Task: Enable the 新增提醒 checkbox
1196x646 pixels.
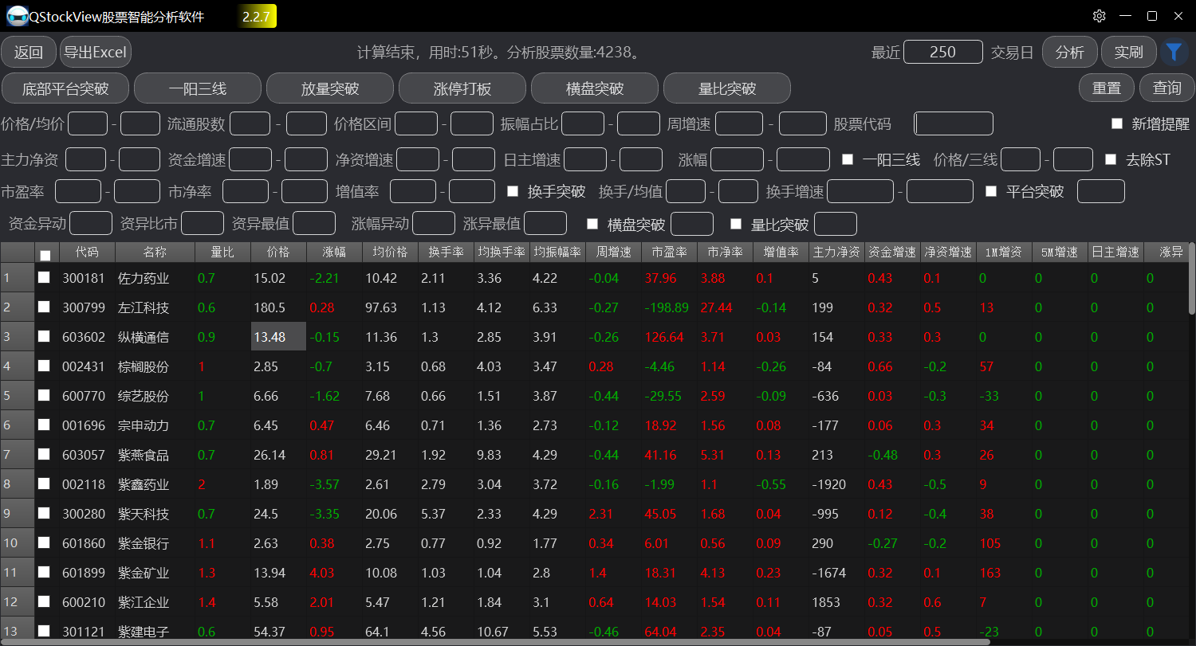Action: click(1117, 123)
